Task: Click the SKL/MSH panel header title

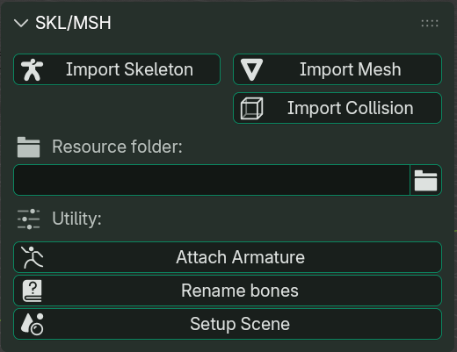Action: point(73,23)
